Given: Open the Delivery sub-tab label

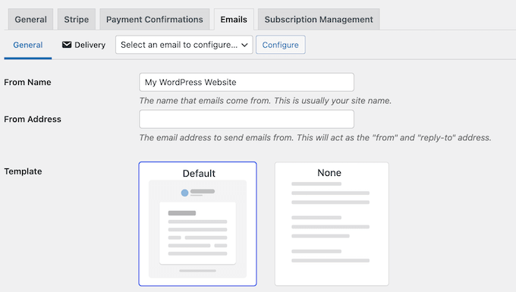Looking at the screenshot, I should [x=90, y=45].
